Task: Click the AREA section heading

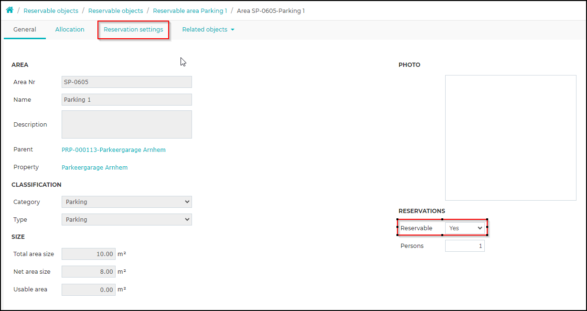Action: point(20,65)
